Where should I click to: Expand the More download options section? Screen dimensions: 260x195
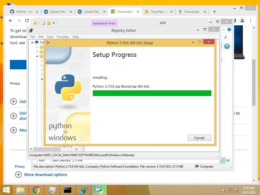[x=46, y=175]
